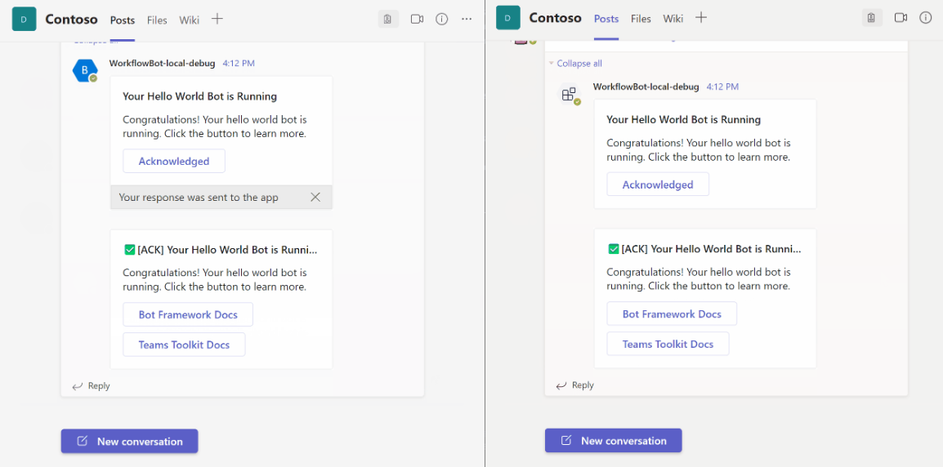943x467 pixels.
Task: Start a New conversation in the right window
Action: click(x=614, y=441)
